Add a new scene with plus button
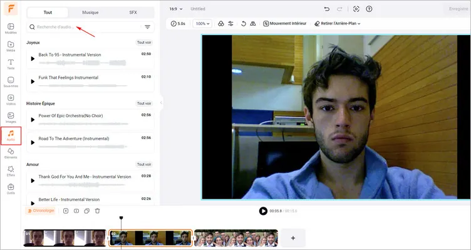This screenshot has height=250, width=471. coord(293,238)
